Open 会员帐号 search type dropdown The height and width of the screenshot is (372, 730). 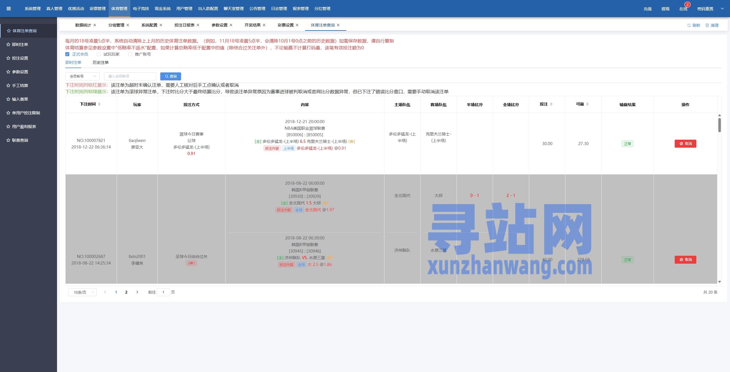[82, 76]
